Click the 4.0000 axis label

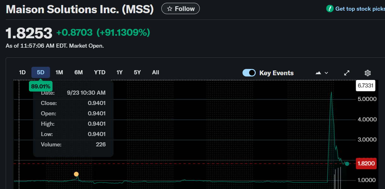[x=367, y=119]
